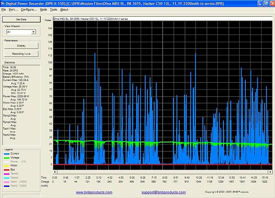The image size is (275, 198).
Task: Open the File menu
Action: tap(3, 9)
